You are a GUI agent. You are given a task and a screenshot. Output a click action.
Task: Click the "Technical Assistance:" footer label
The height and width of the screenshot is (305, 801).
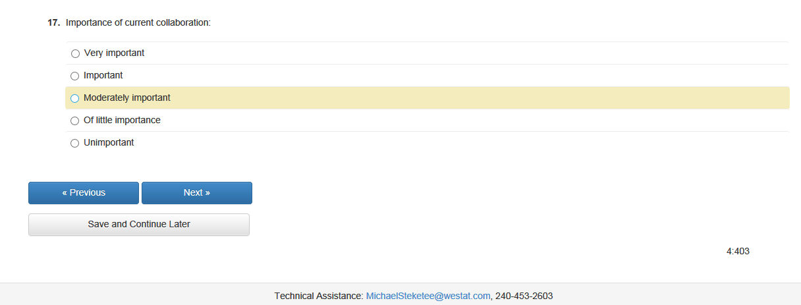pos(319,296)
